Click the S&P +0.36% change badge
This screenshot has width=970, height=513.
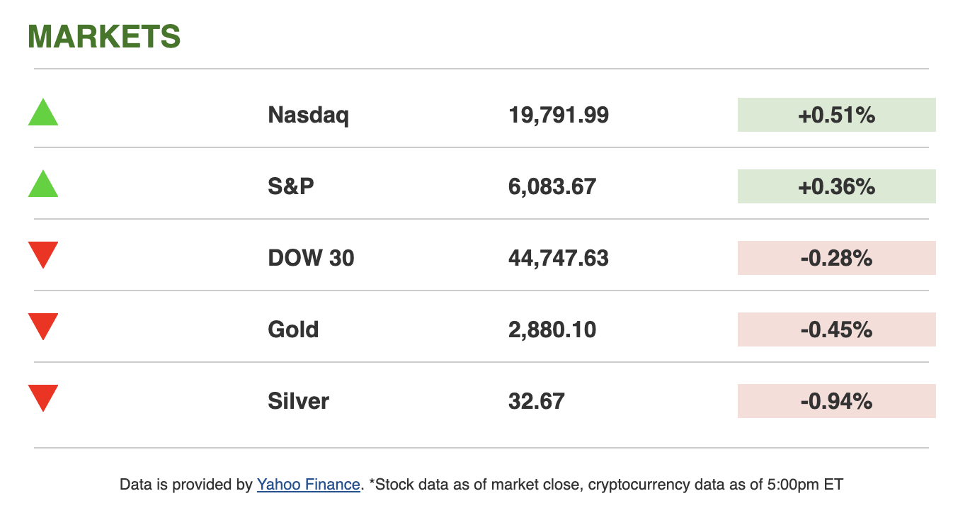click(836, 186)
